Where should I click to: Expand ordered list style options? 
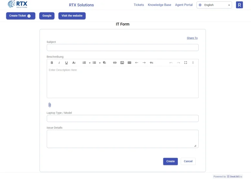click(90, 63)
